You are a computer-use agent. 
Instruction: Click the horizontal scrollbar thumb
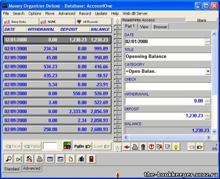(x=167, y=137)
